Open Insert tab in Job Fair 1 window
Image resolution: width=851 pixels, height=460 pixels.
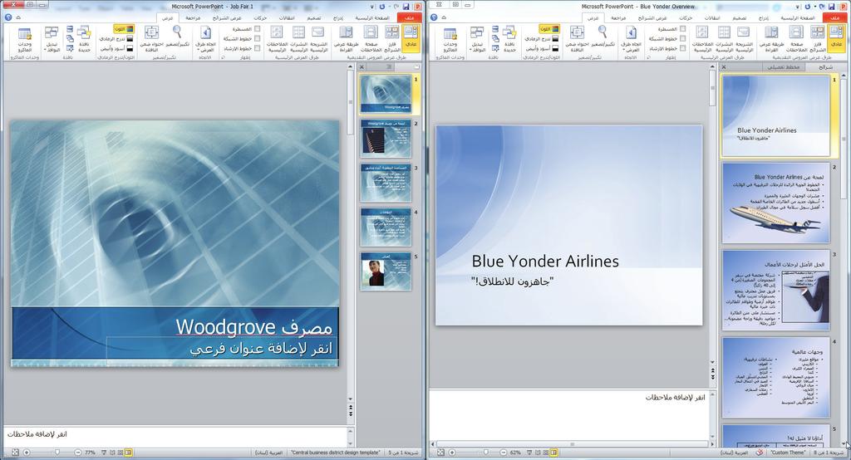click(x=338, y=17)
